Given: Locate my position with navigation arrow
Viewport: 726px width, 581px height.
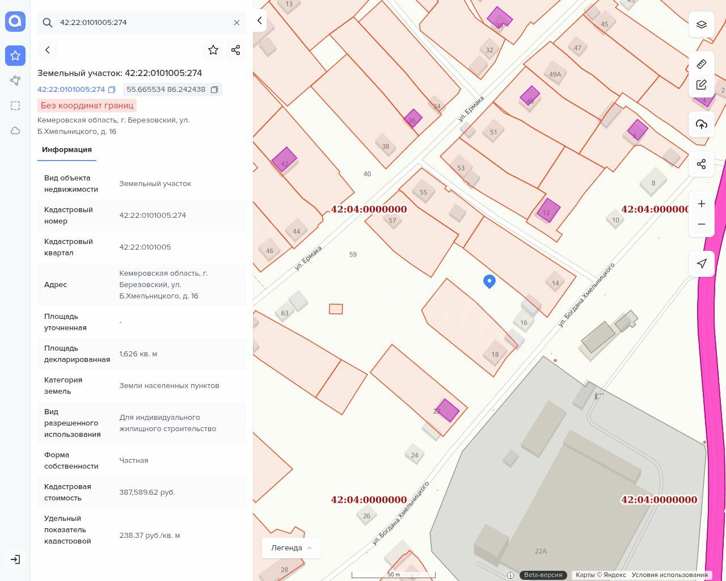Looking at the screenshot, I should coord(702,263).
